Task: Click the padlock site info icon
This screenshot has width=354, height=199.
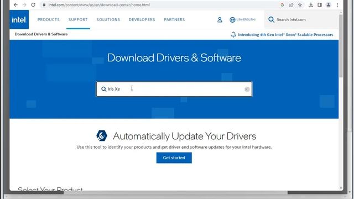Action: 44,5
